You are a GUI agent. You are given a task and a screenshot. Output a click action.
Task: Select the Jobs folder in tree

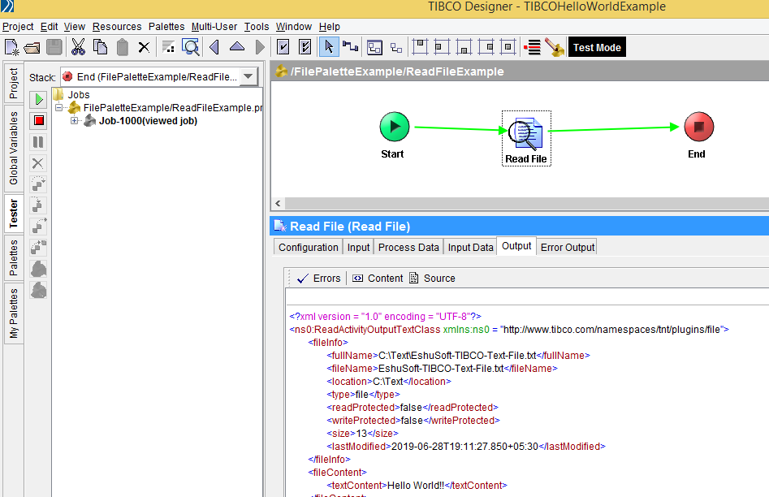click(x=79, y=95)
